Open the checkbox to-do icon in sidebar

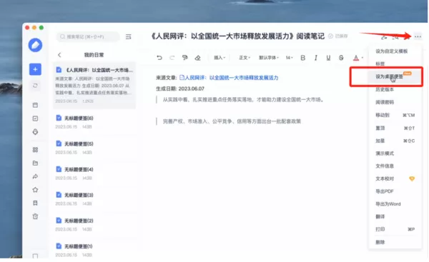35,119
